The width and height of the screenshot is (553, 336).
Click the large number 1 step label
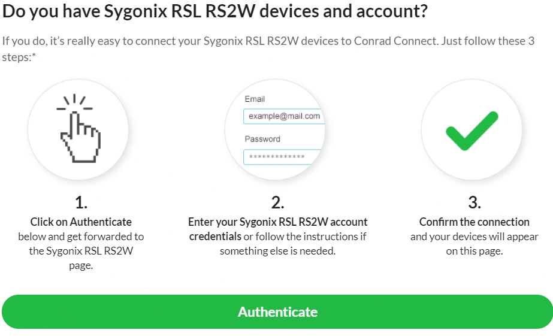(81, 202)
